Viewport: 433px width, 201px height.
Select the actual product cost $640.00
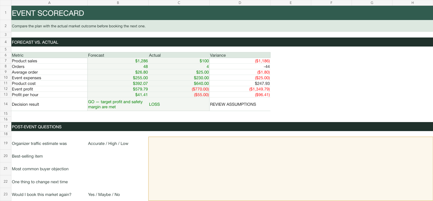179,83
